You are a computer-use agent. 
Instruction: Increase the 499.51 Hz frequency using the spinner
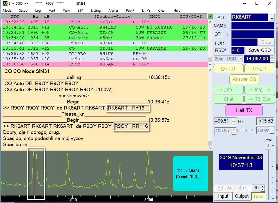coord(234,120)
